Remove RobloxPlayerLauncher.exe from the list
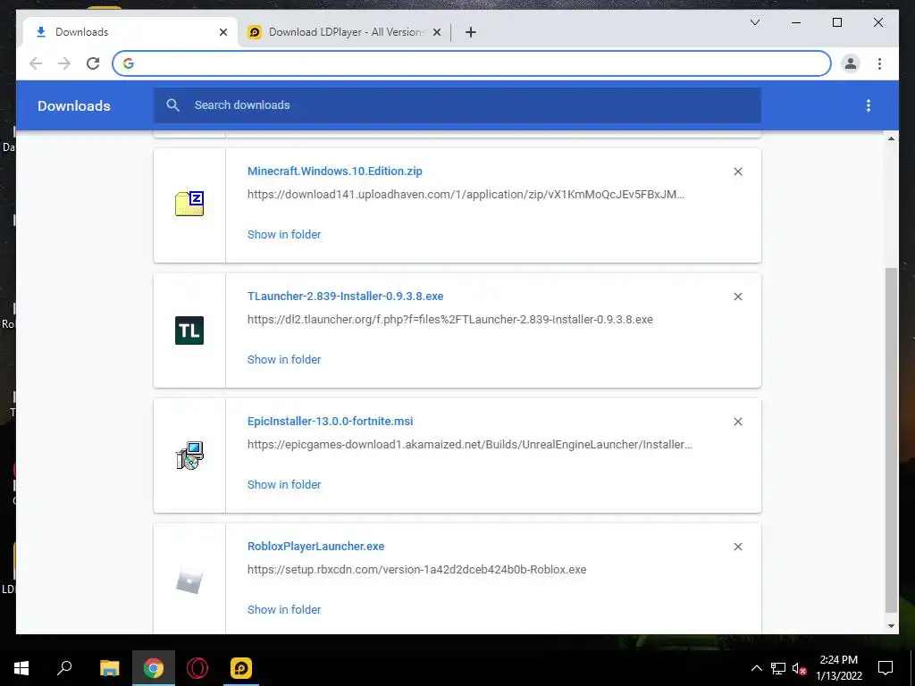The height and width of the screenshot is (686, 915). coord(737,547)
